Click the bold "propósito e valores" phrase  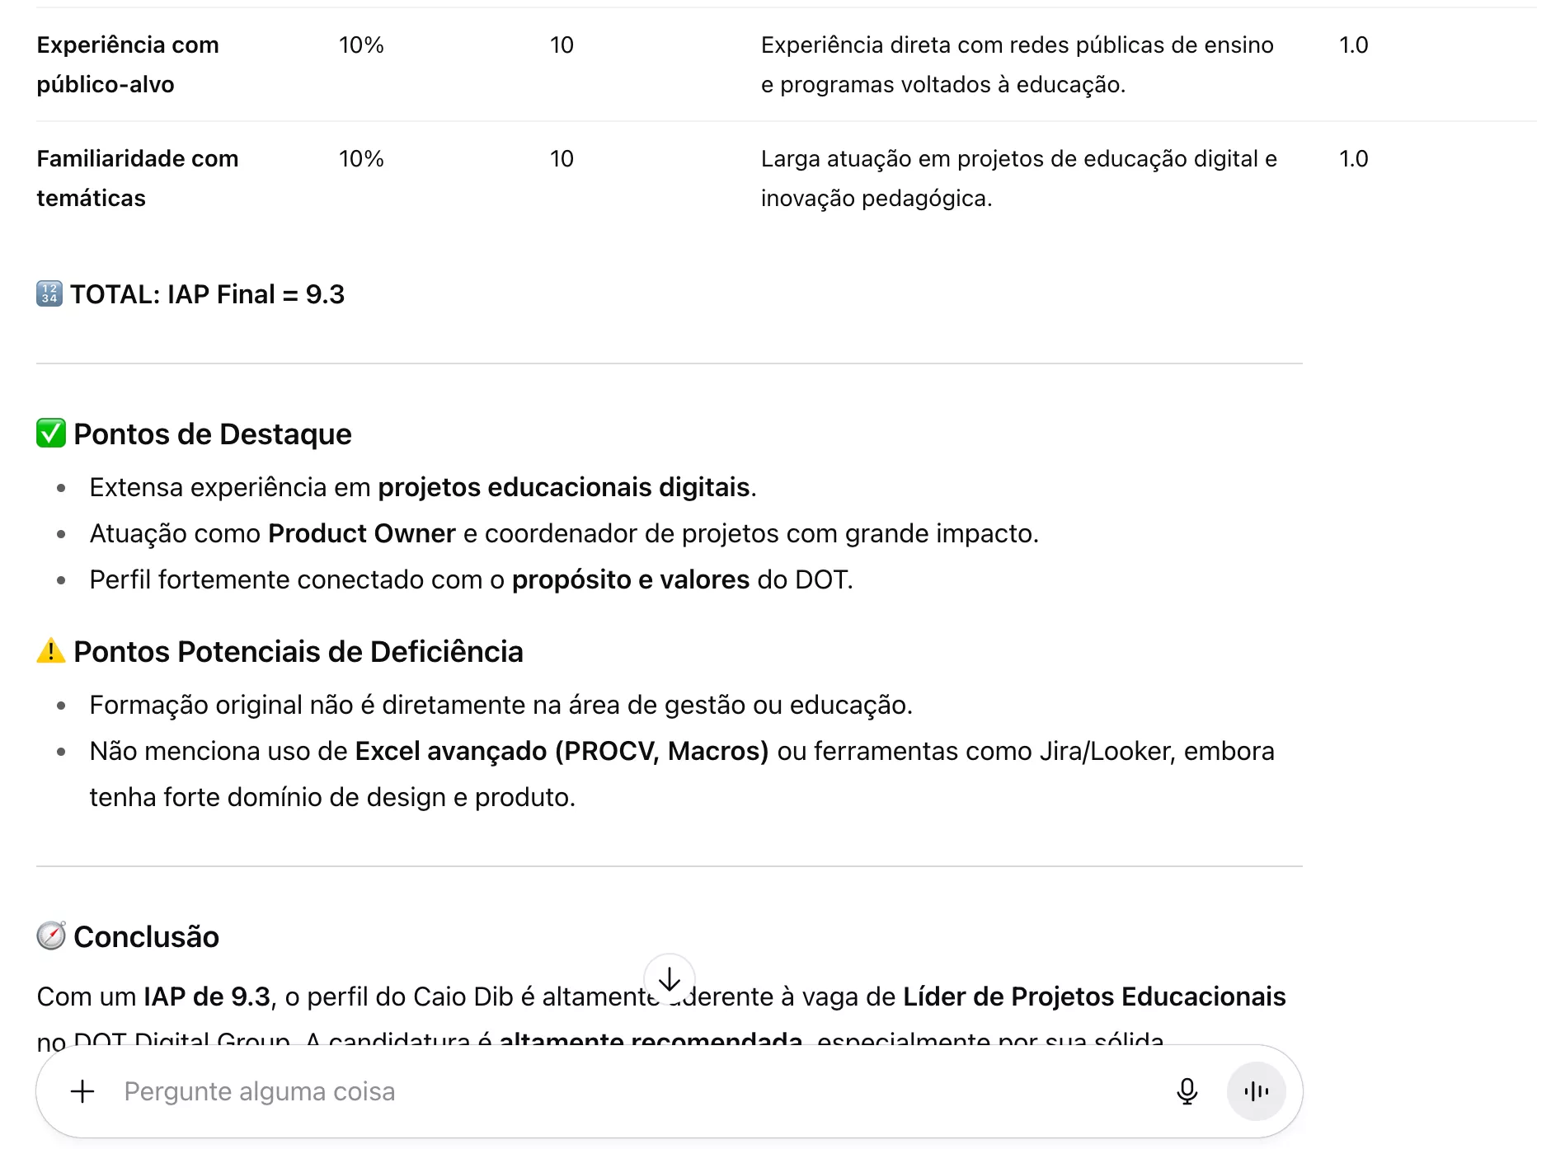pos(630,579)
